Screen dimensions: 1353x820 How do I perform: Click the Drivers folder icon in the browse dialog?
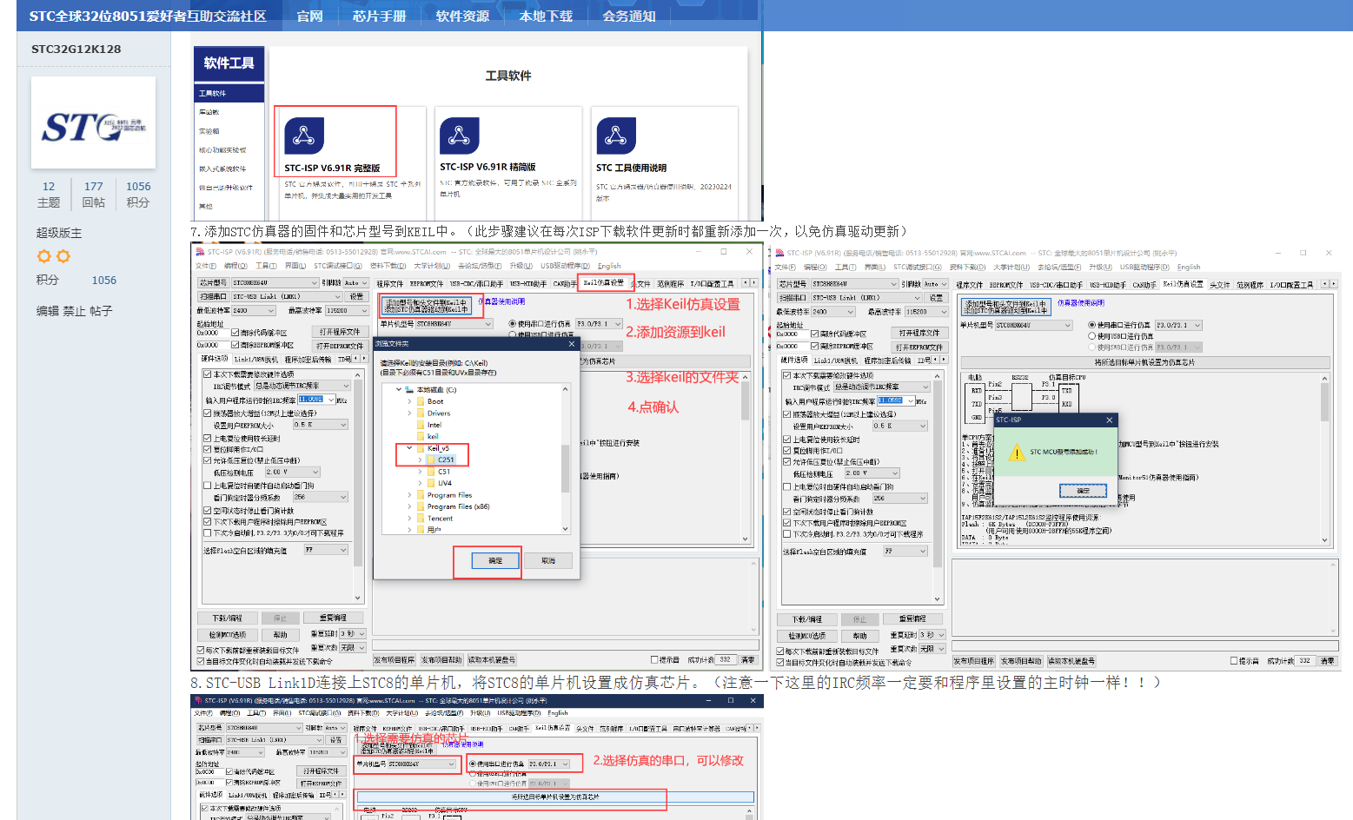pos(420,413)
